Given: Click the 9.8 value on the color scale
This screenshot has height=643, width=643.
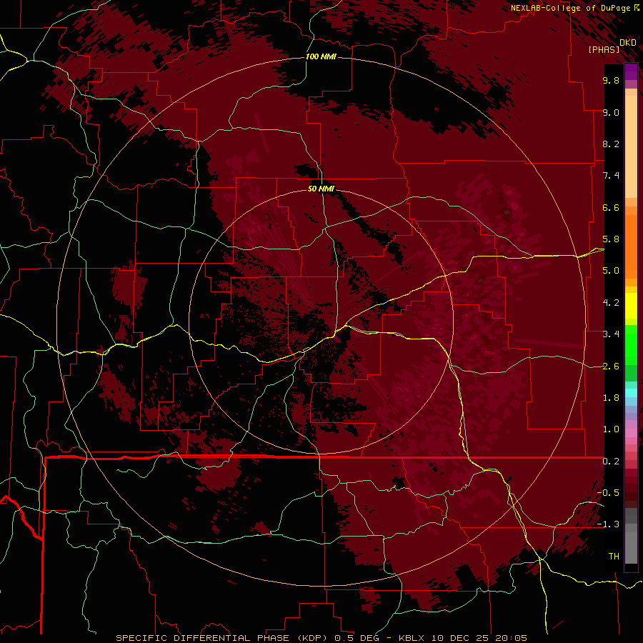Looking at the screenshot, I should coord(611,80).
